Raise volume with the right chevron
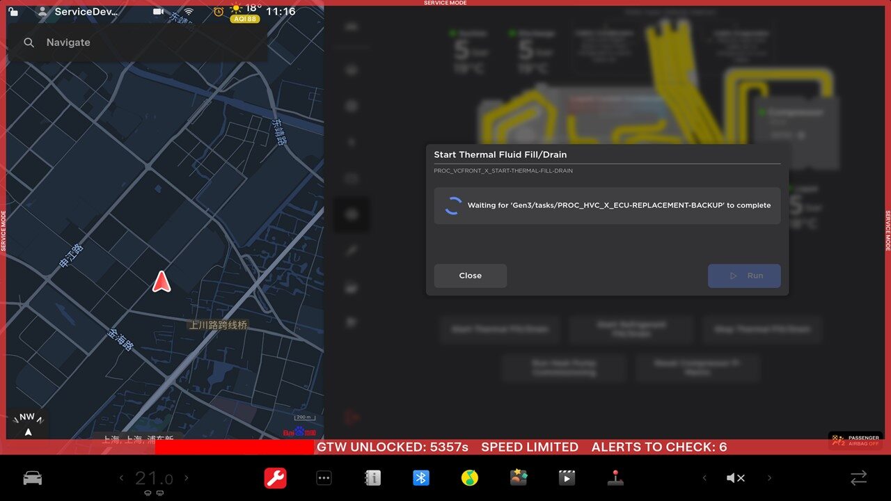The width and height of the screenshot is (891, 501). pos(769,478)
